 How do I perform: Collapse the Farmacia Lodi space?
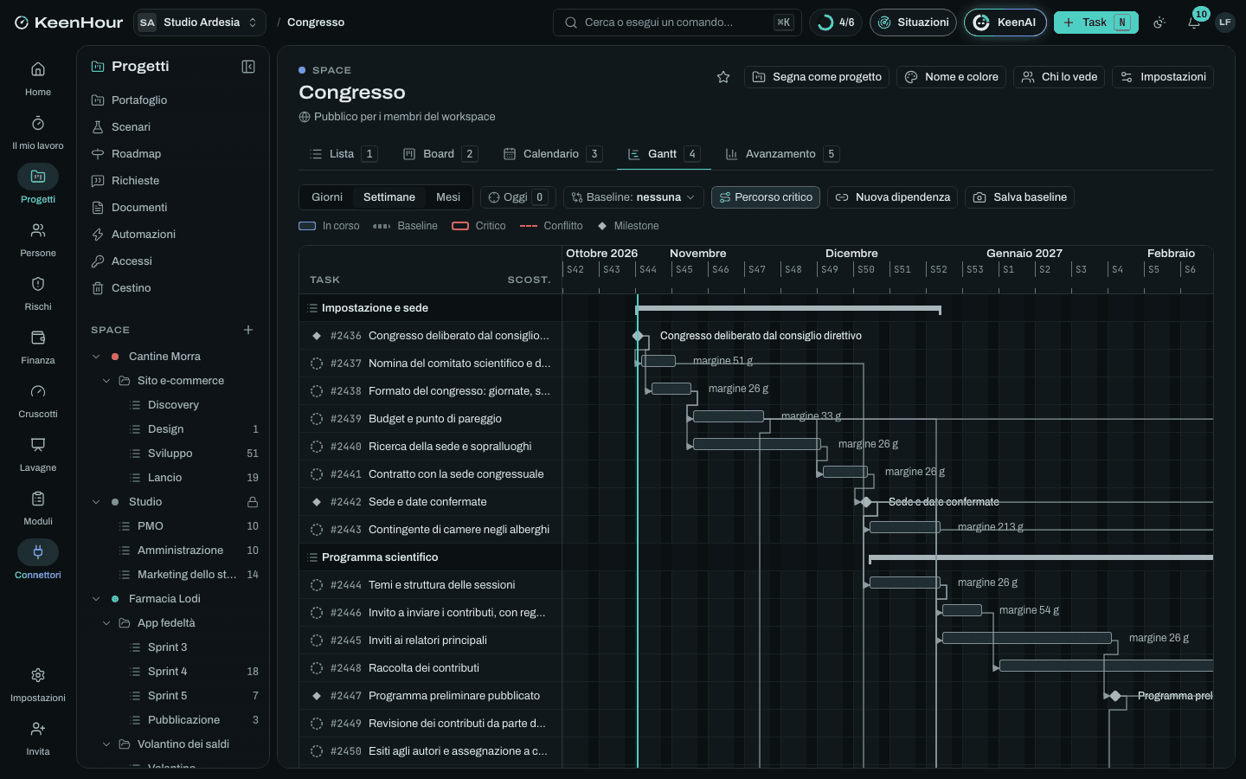[96, 599]
